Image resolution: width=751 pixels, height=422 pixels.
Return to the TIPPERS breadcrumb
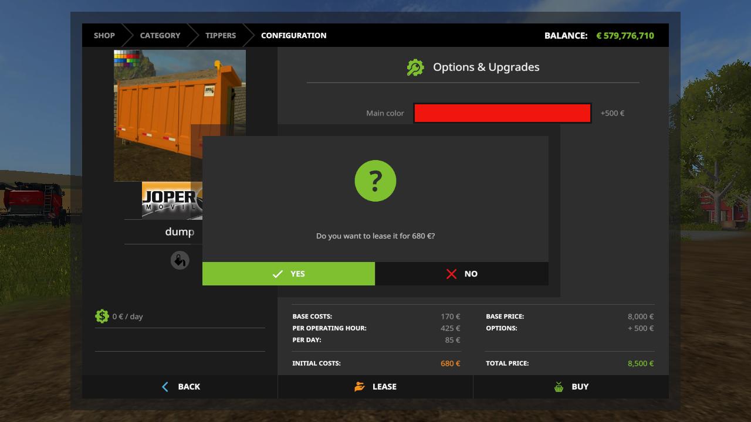point(221,36)
